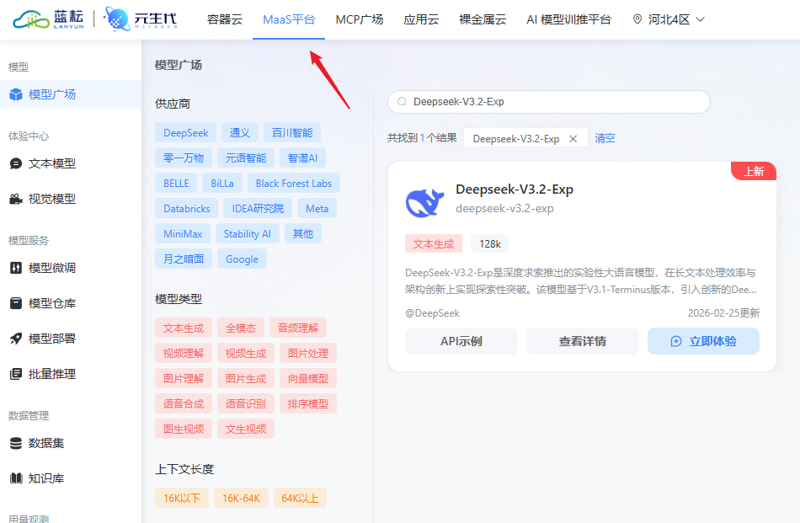Open the 裸金属云 tab

click(483, 19)
